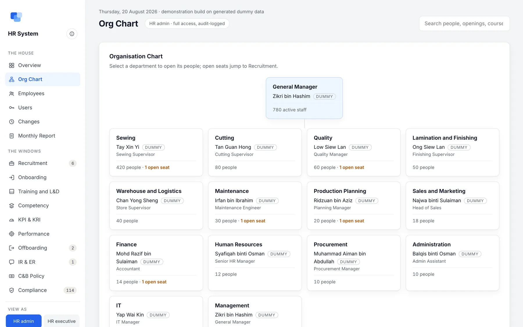Image resolution: width=523 pixels, height=327 pixels.
Task: Open the Management department card
Action: [255, 312]
